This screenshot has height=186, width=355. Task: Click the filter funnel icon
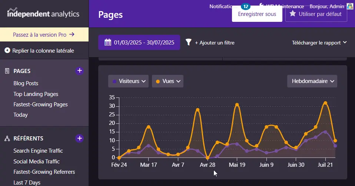tap(188, 42)
